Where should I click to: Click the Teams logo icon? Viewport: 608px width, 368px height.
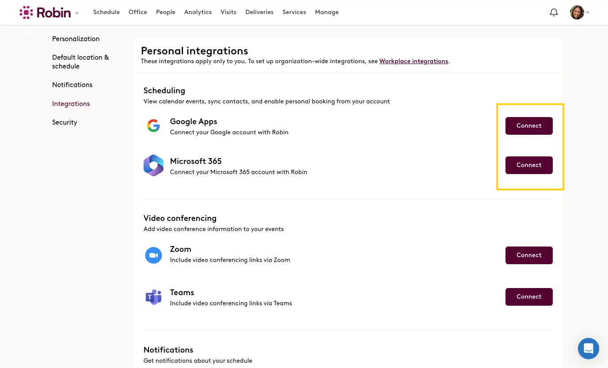coord(153,297)
